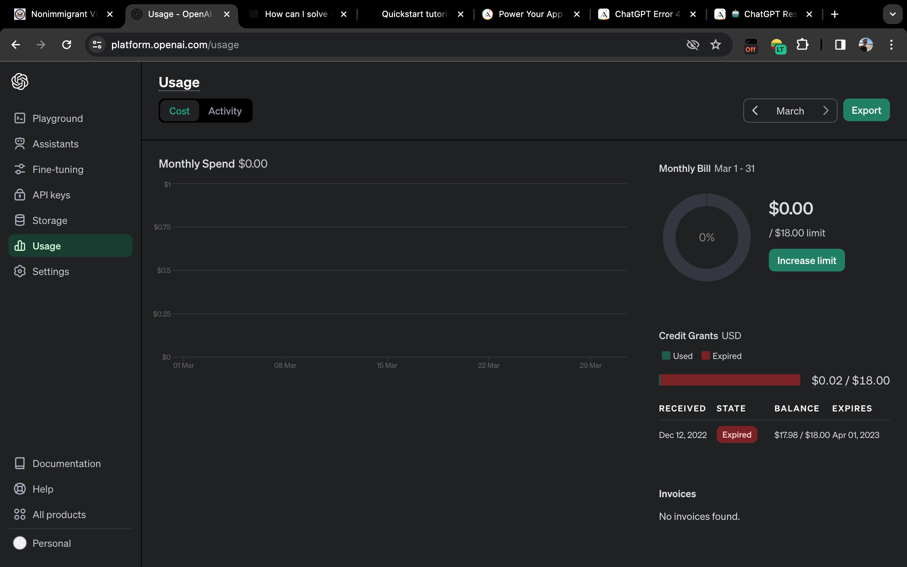Go to the previous month with left chevron
This screenshot has height=567, width=907.
pyautogui.click(x=755, y=111)
